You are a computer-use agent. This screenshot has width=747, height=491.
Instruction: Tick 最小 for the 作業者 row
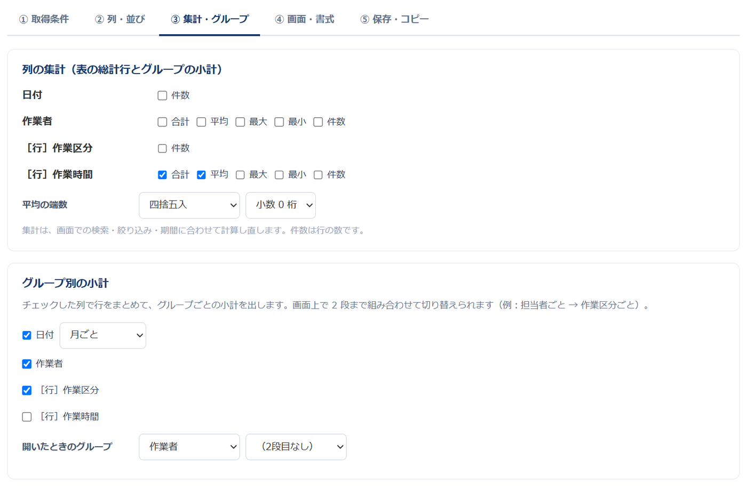pyautogui.click(x=279, y=122)
